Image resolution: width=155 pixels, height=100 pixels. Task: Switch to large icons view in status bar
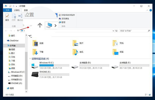150,95
